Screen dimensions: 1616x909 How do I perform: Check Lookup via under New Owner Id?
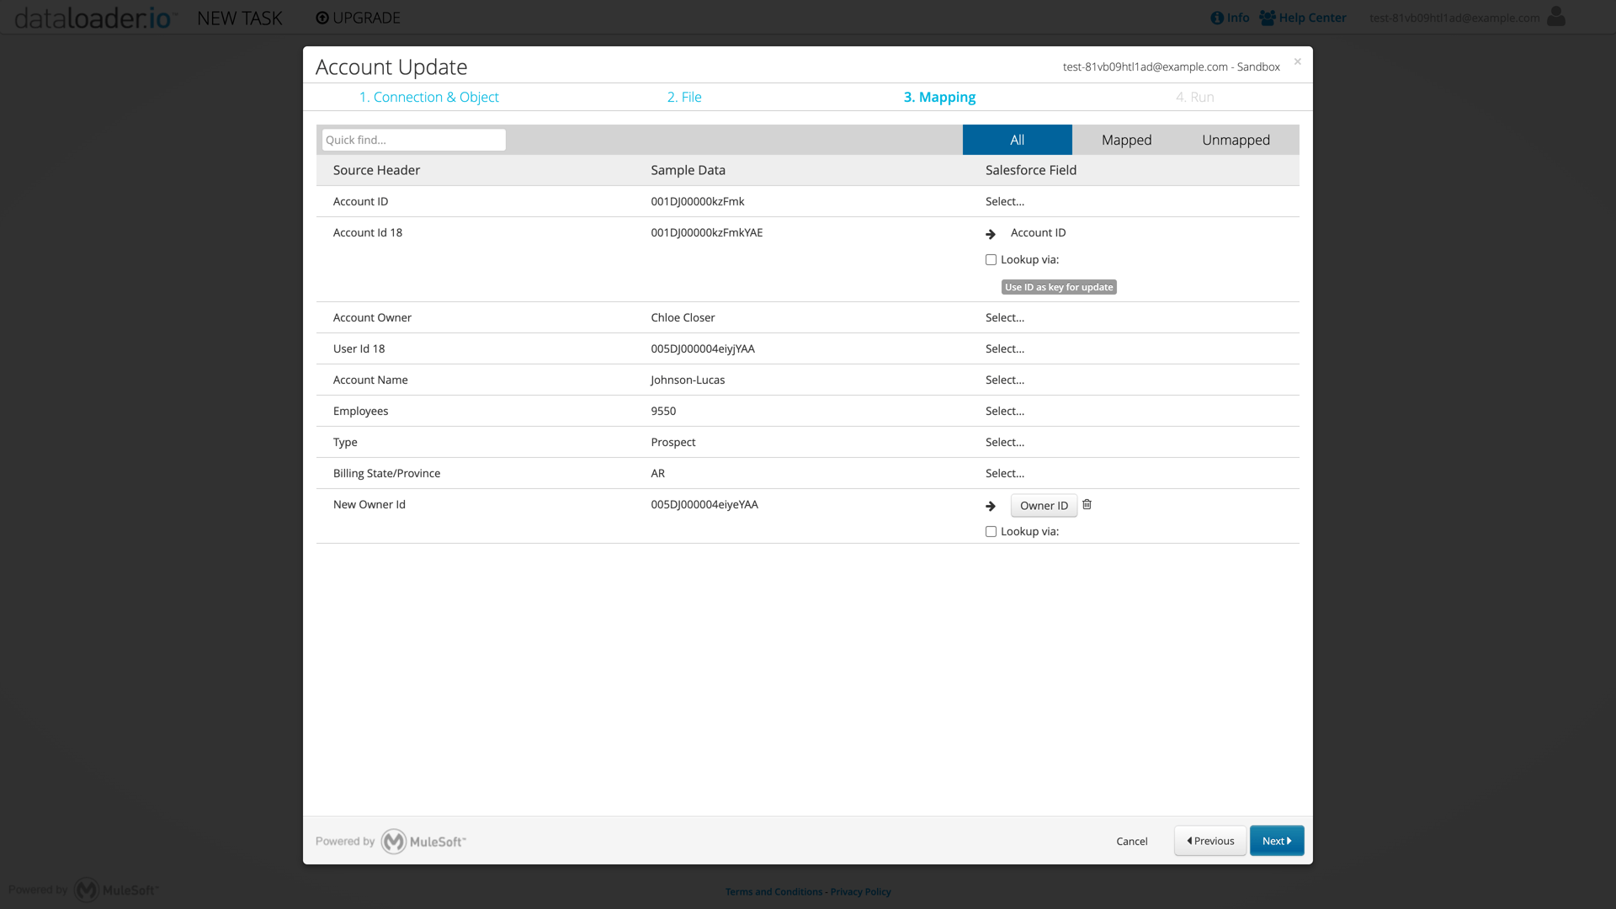[991, 531]
